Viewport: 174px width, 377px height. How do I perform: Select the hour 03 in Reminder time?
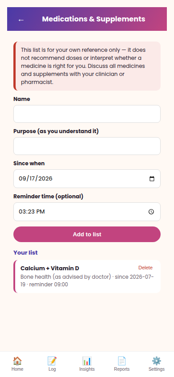(22, 212)
